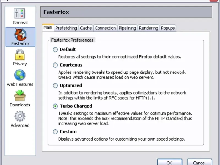Screen dimensions: 220x165
Task: Open the General settings icon
Action: [x=20, y=14]
